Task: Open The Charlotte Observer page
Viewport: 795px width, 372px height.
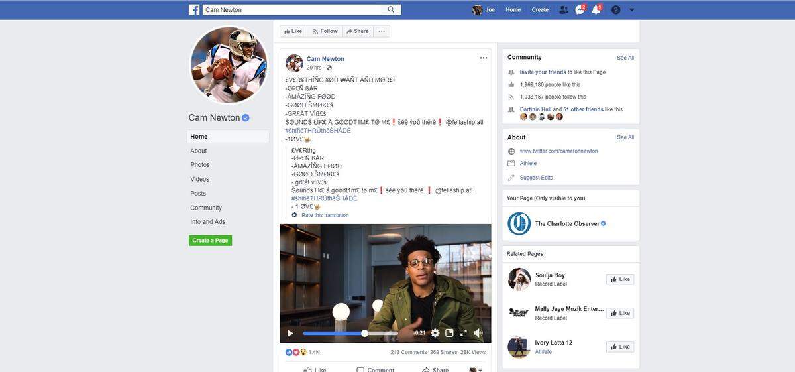Action: point(567,224)
